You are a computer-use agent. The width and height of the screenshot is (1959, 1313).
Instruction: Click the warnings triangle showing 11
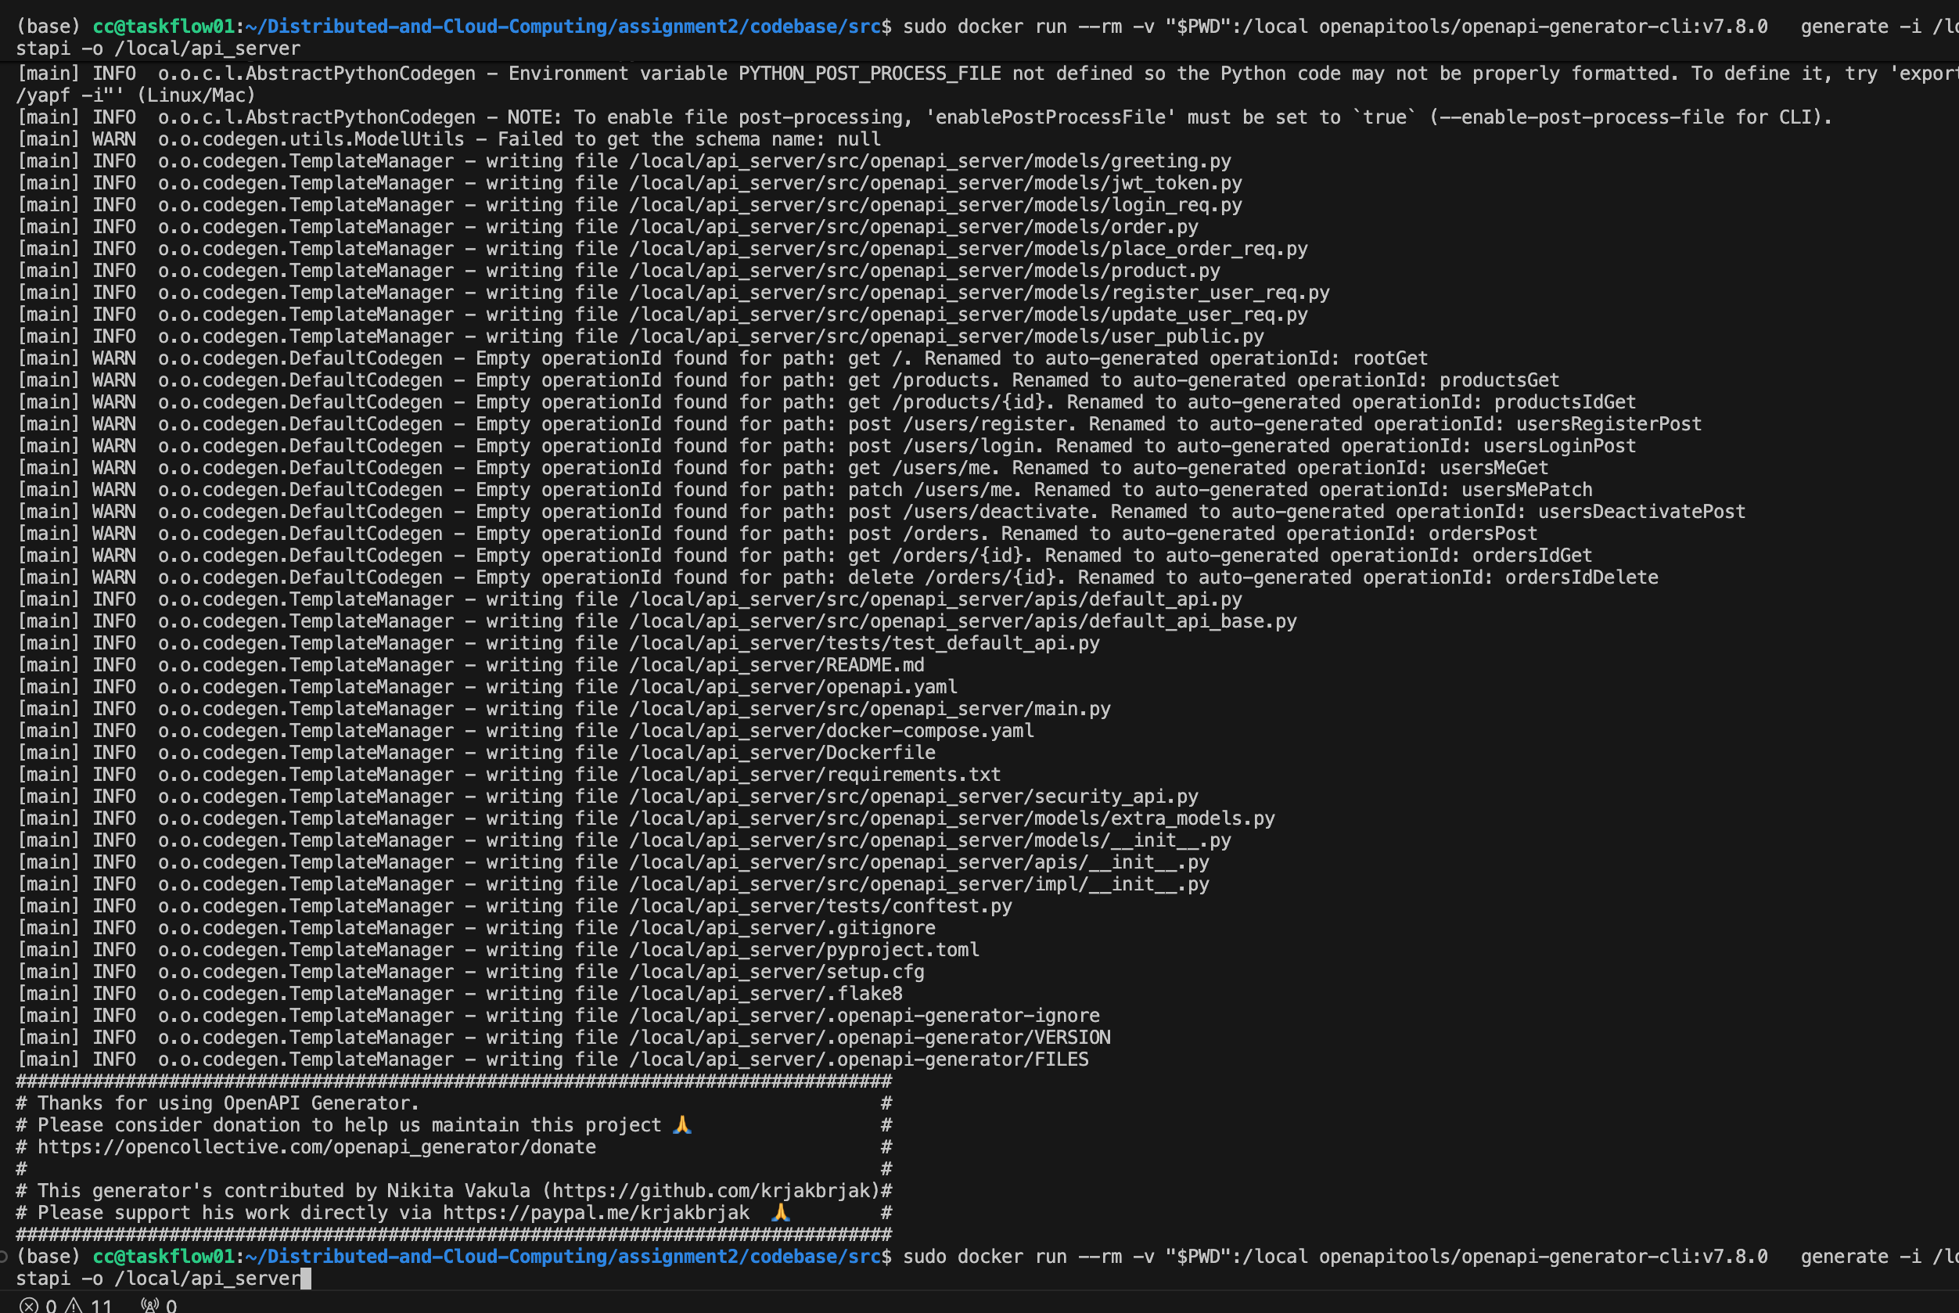(x=74, y=1304)
